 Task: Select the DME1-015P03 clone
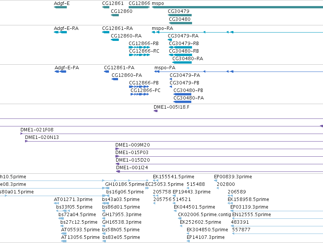click(x=219, y=156)
